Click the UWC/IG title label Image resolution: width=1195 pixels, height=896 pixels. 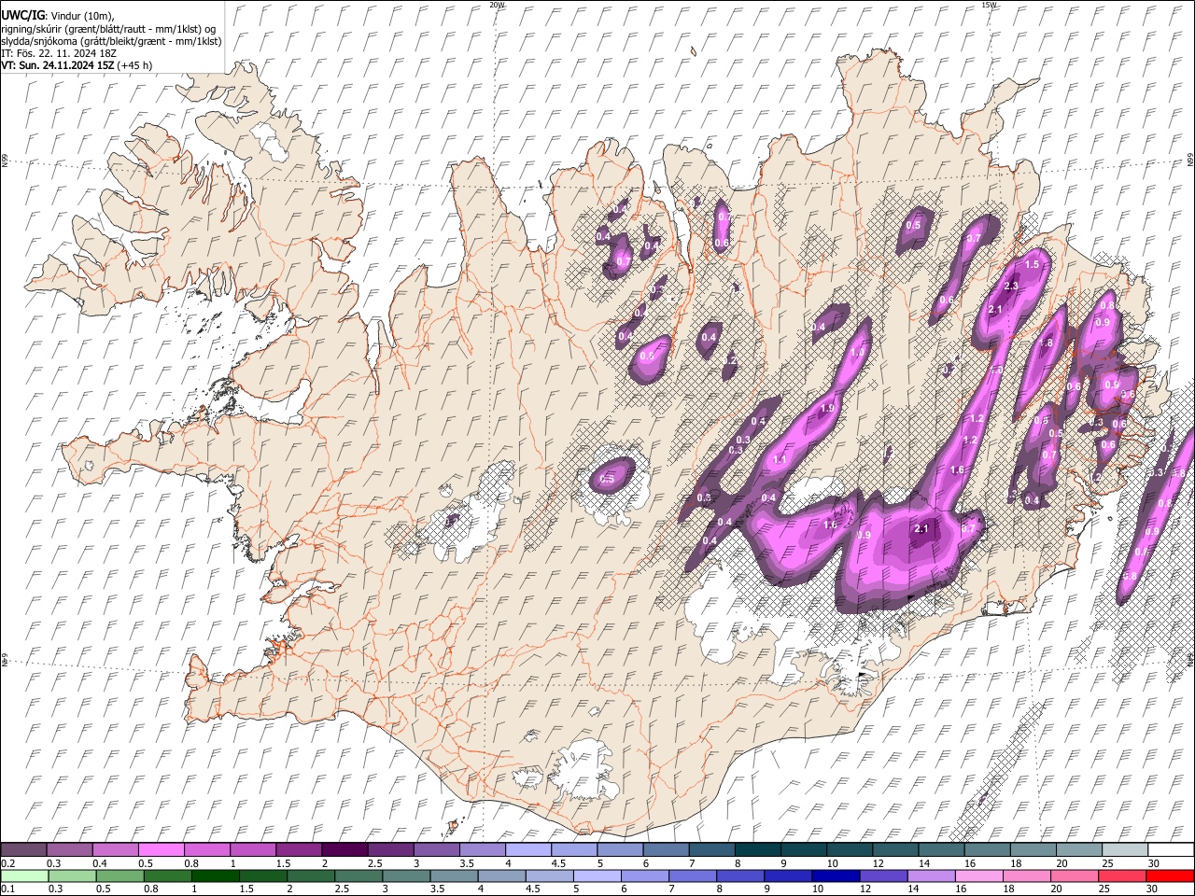(22, 14)
